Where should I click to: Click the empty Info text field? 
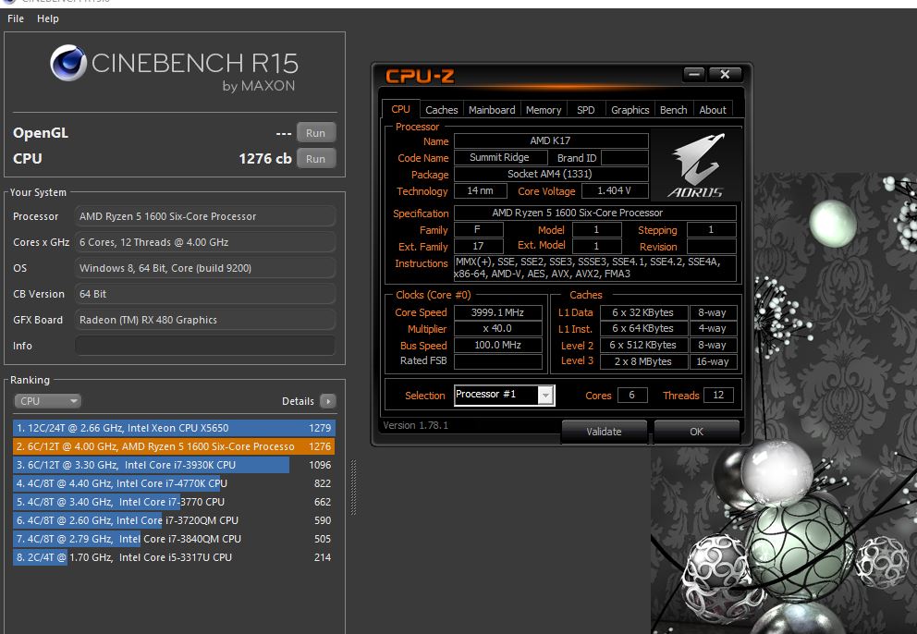[x=204, y=346]
